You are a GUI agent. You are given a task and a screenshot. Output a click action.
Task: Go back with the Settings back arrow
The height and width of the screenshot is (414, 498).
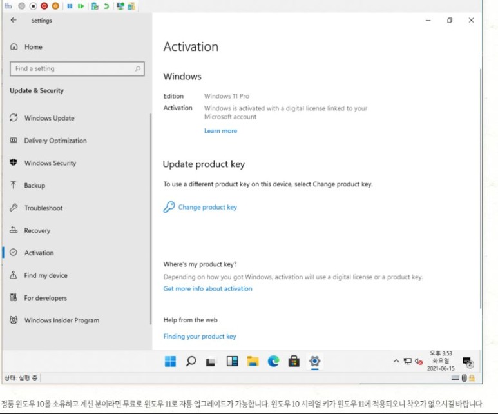tap(14, 20)
